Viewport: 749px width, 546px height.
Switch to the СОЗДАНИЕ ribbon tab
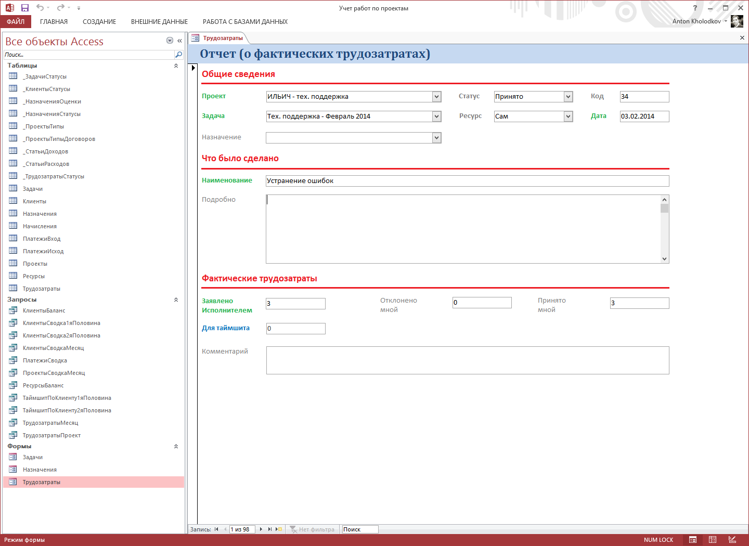coord(99,22)
